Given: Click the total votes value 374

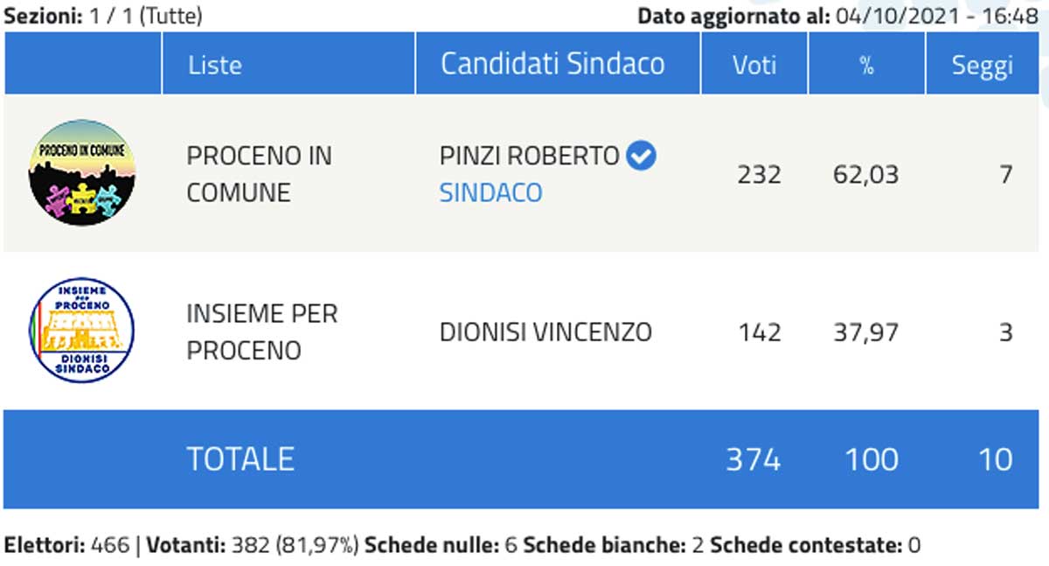Looking at the screenshot, I should pyautogui.click(x=754, y=459).
